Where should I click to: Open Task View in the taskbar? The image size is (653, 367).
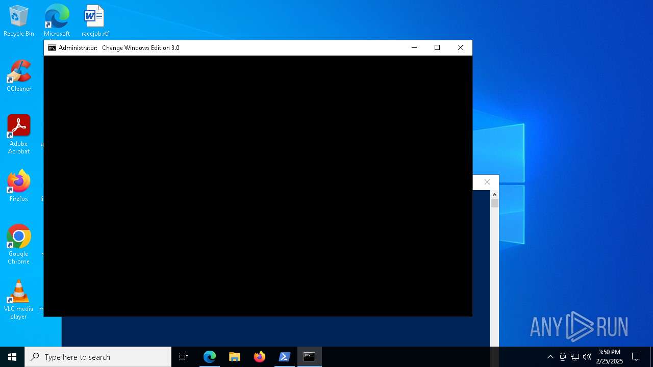point(184,357)
